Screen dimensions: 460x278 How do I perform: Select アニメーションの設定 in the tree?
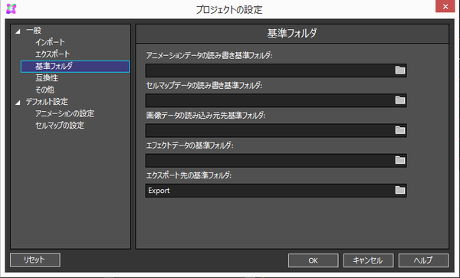coord(65,113)
